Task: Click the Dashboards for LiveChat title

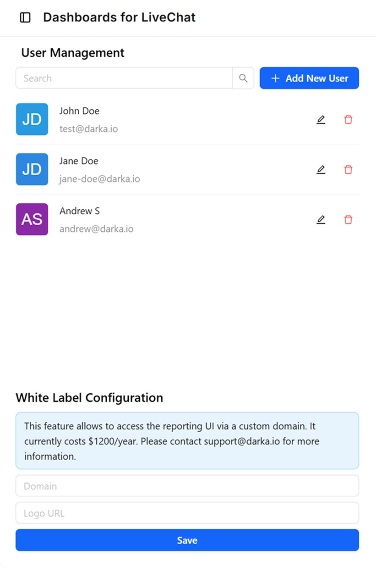Action: click(119, 17)
